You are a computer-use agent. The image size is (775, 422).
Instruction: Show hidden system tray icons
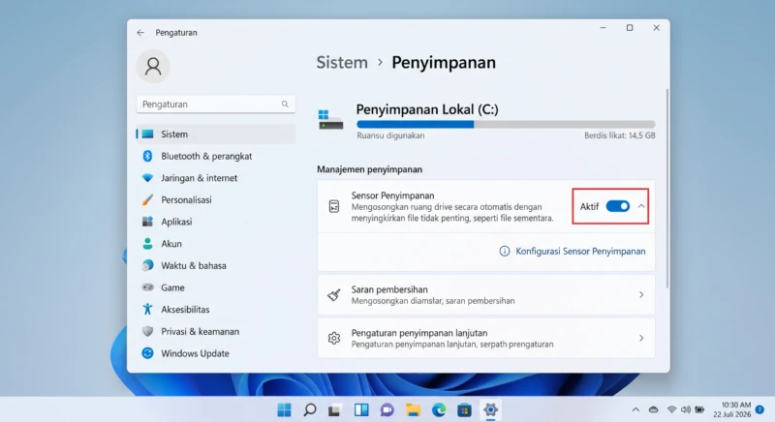635,409
